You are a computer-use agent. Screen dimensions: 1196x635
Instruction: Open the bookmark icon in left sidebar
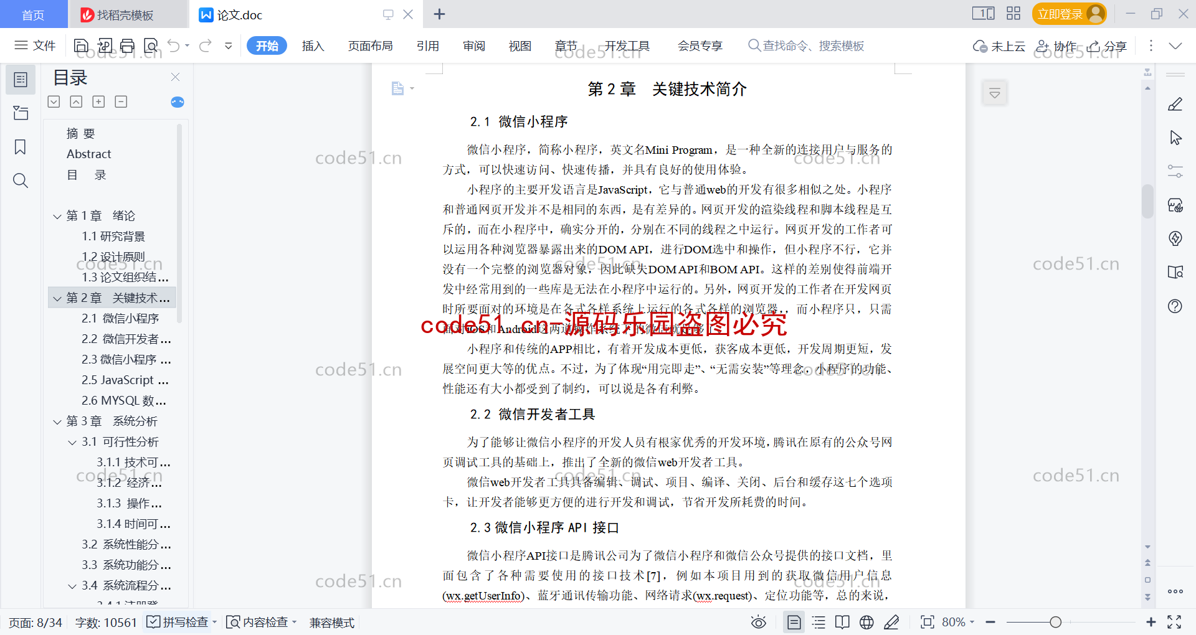[21, 147]
